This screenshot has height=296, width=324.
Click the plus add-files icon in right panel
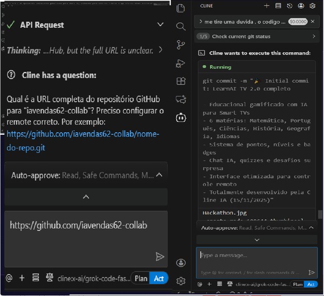coord(209,284)
